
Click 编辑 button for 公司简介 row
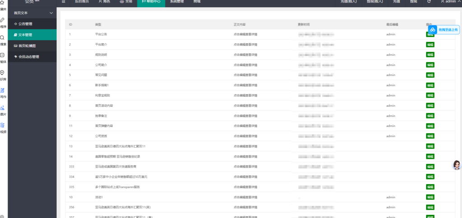(x=430, y=65)
